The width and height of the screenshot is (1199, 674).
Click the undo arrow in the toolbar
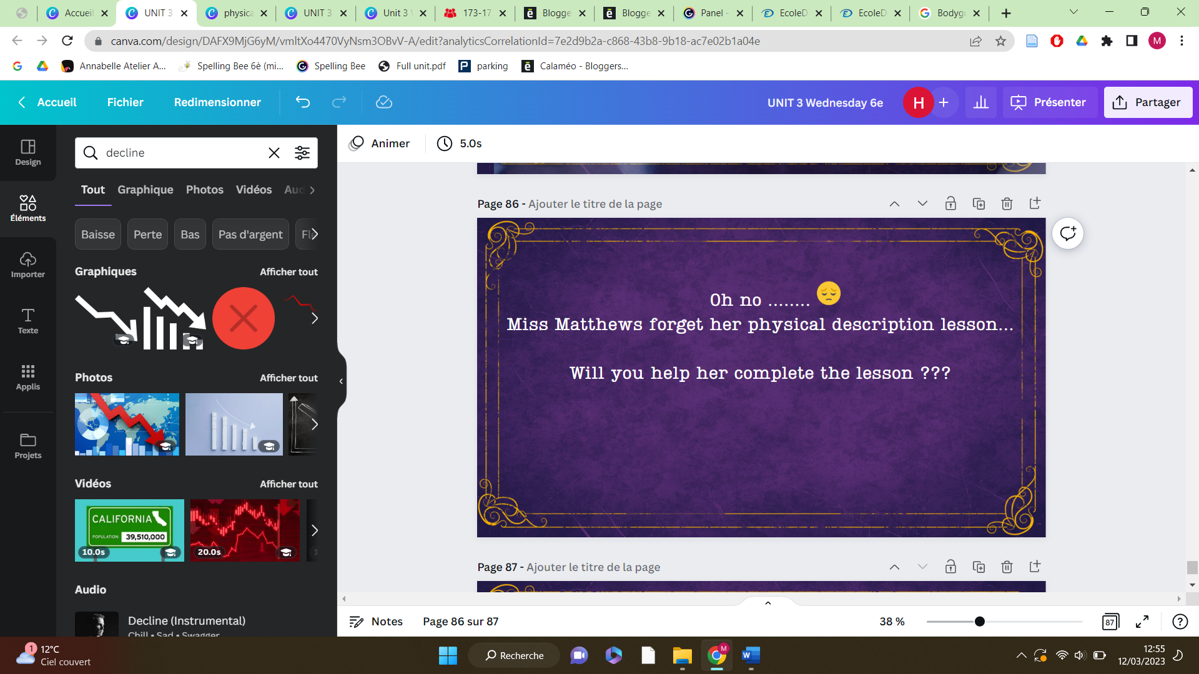point(302,102)
